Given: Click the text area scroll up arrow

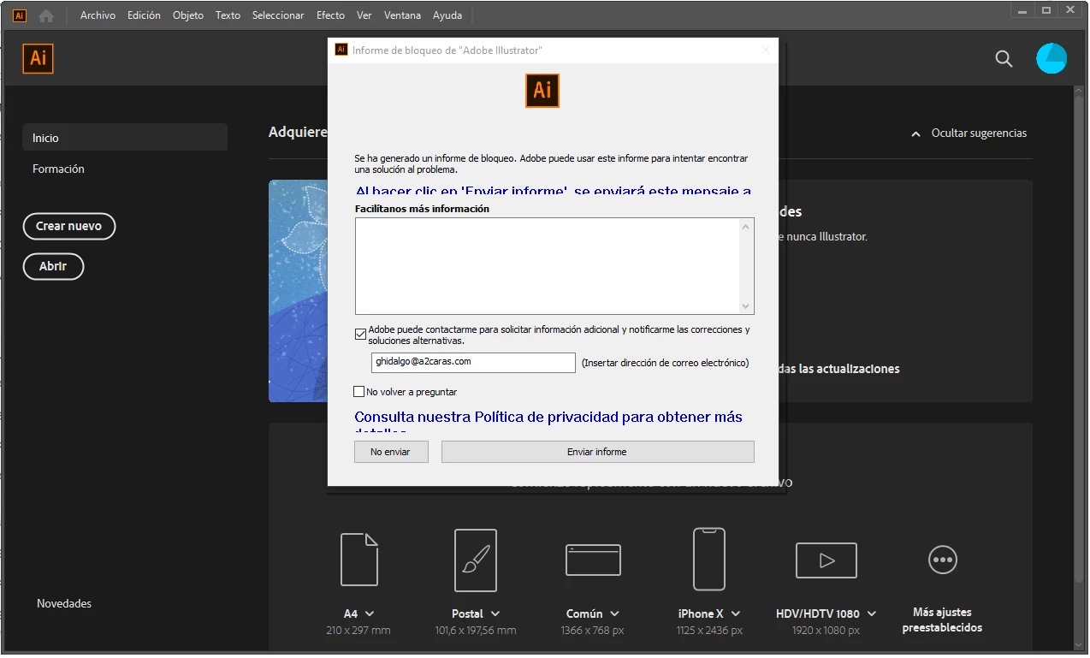Looking at the screenshot, I should pyautogui.click(x=746, y=227).
